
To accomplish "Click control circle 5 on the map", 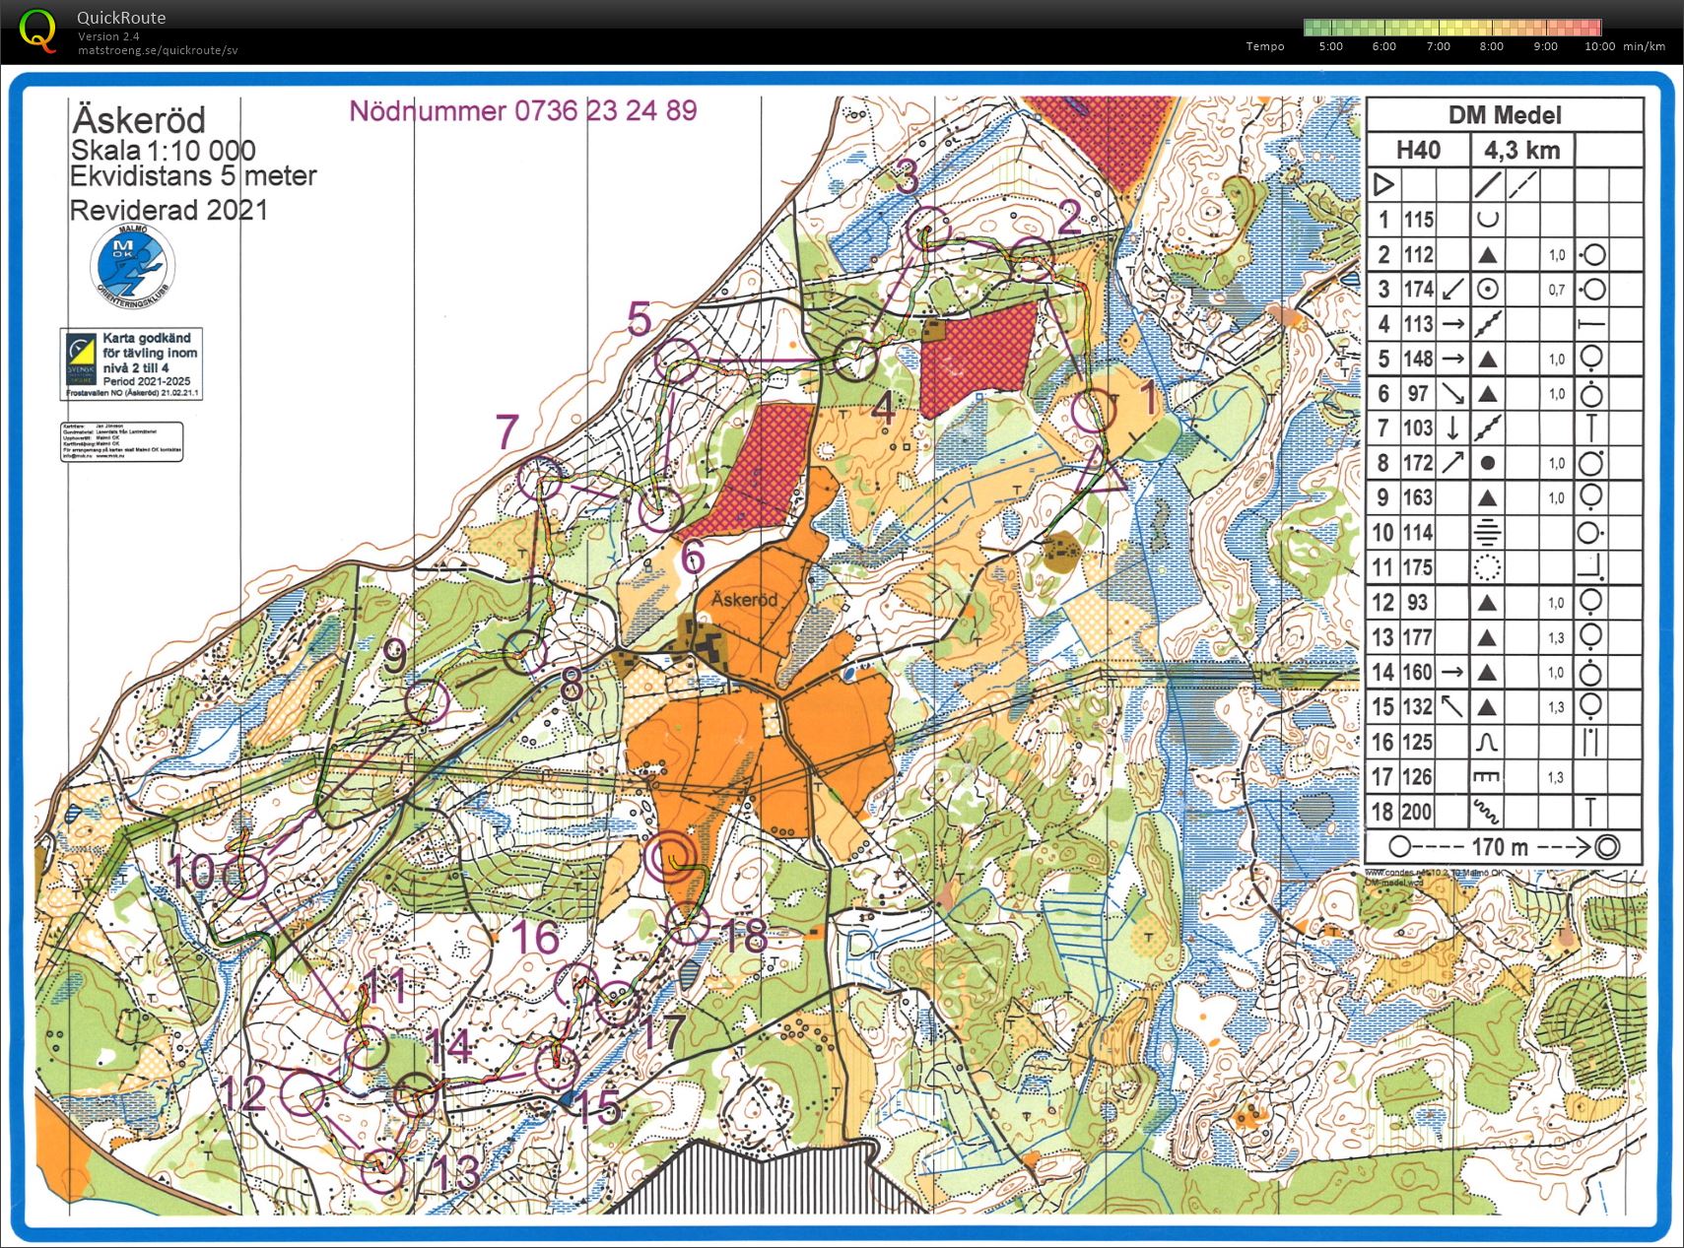I will pos(677,361).
